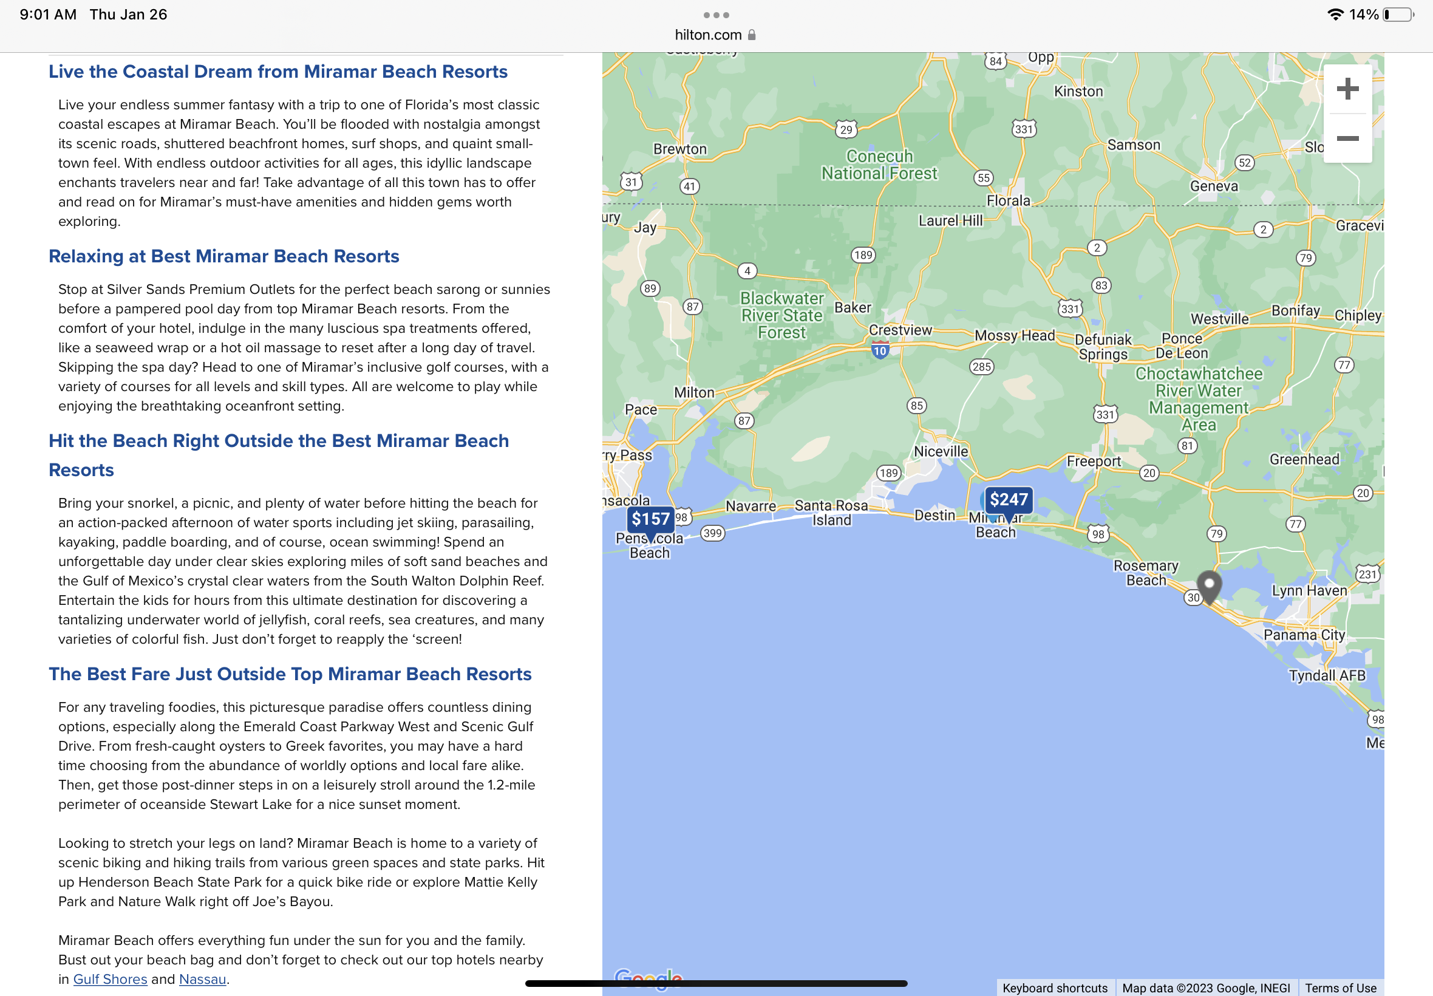This screenshot has width=1433, height=996.
Task: Click the Bonifay label on the map
Action: click(x=1296, y=311)
